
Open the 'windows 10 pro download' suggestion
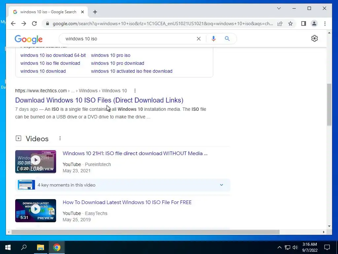[x=118, y=63]
